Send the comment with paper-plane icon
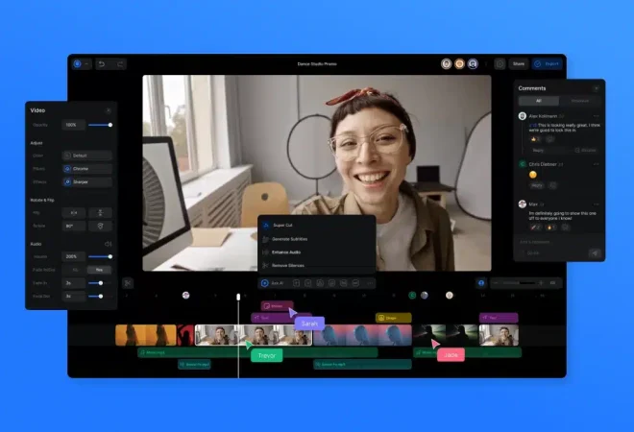Image resolution: width=634 pixels, height=432 pixels. [595, 253]
